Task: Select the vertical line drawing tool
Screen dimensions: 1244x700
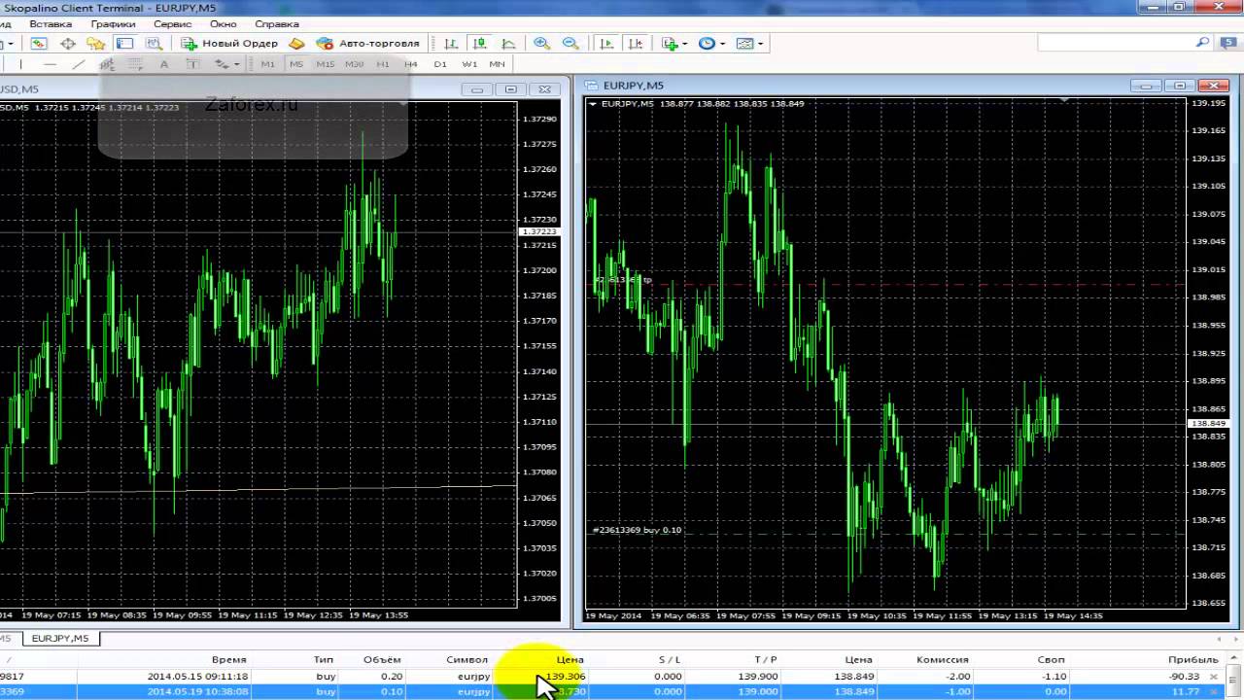Action: point(21,64)
